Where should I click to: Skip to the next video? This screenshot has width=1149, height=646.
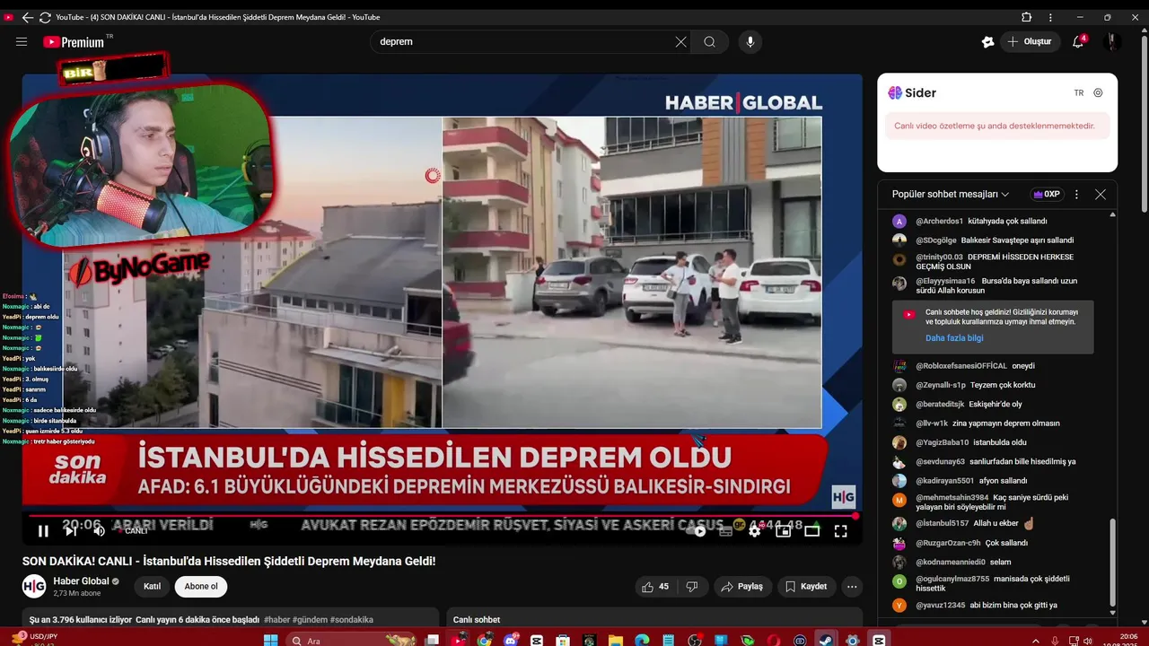(x=71, y=531)
